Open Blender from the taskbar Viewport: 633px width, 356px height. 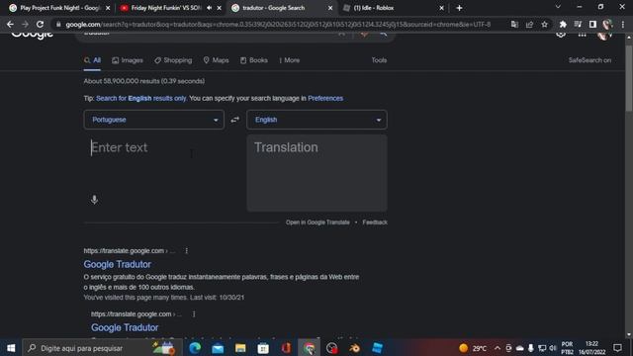tap(354, 348)
